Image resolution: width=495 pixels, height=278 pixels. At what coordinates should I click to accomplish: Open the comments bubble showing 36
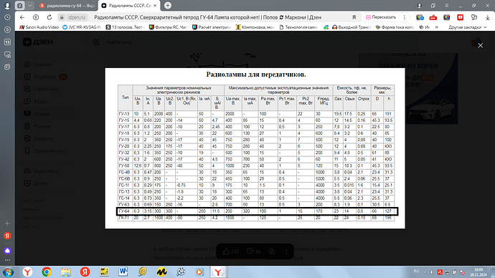click(253, 251)
